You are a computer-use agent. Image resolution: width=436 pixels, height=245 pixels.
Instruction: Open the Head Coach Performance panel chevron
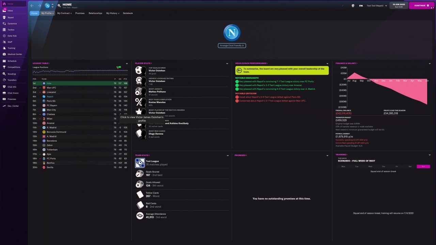pyautogui.click(x=327, y=64)
